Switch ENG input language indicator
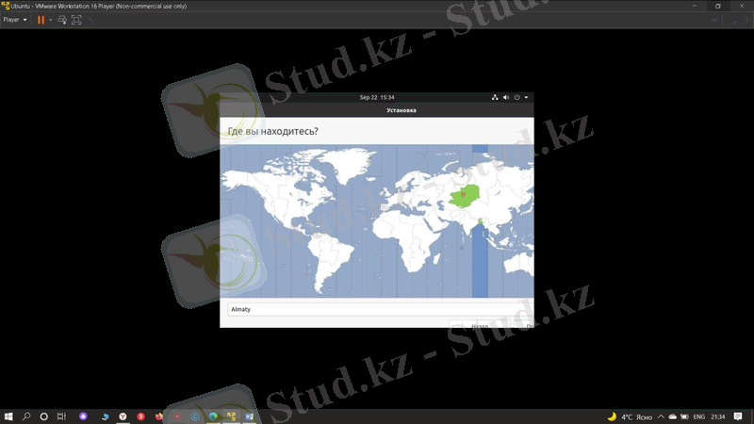Screen dimensions: 754x424 699,416
